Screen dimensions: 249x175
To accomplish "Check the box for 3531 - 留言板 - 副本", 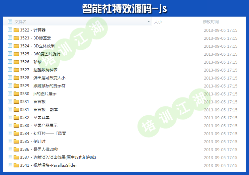I will coord(10,109).
